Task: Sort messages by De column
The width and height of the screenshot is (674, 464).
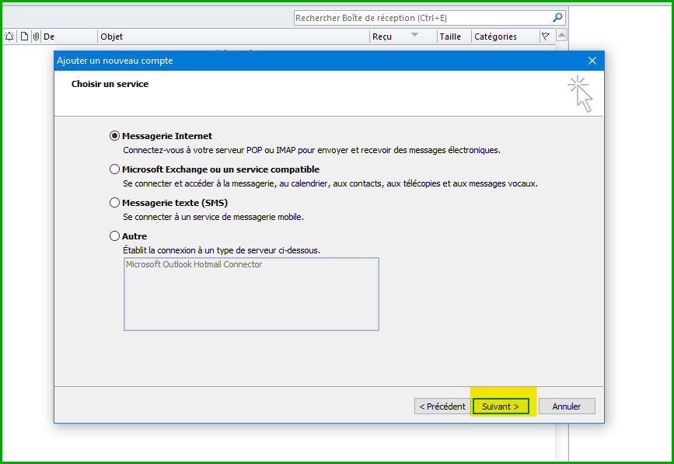Action: click(x=68, y=37)
